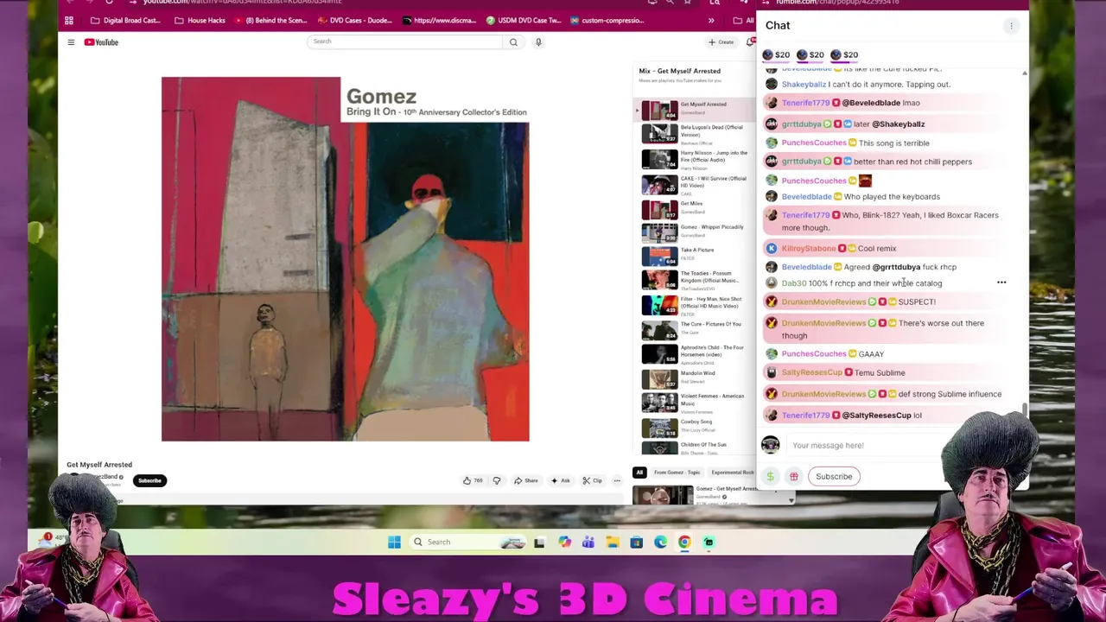Select Take A Picture by FILTER
This screenshot has height=622, width=1106.
(x=696, y=255)
